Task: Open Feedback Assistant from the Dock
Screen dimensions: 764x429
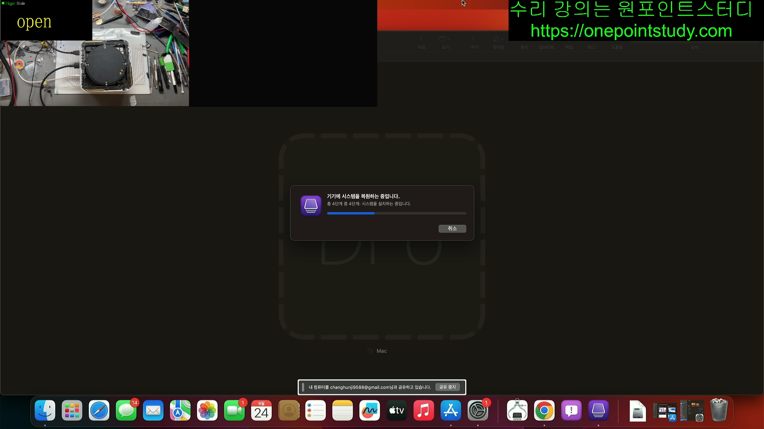Action: pos(571,410)
